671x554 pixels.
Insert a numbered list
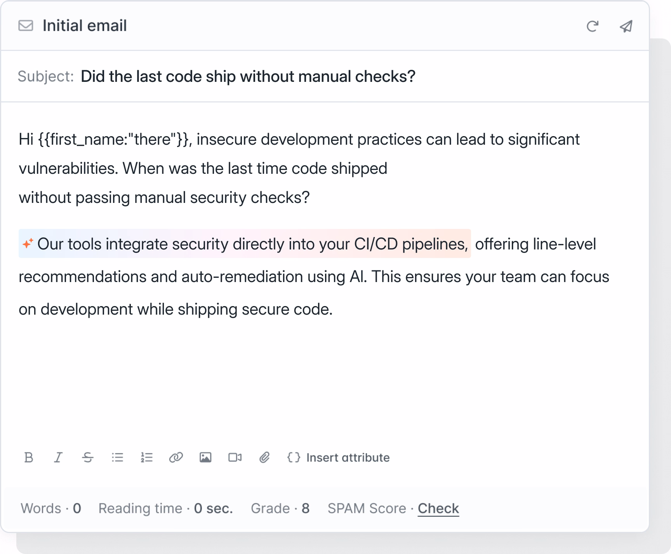[x=147, y=458]
